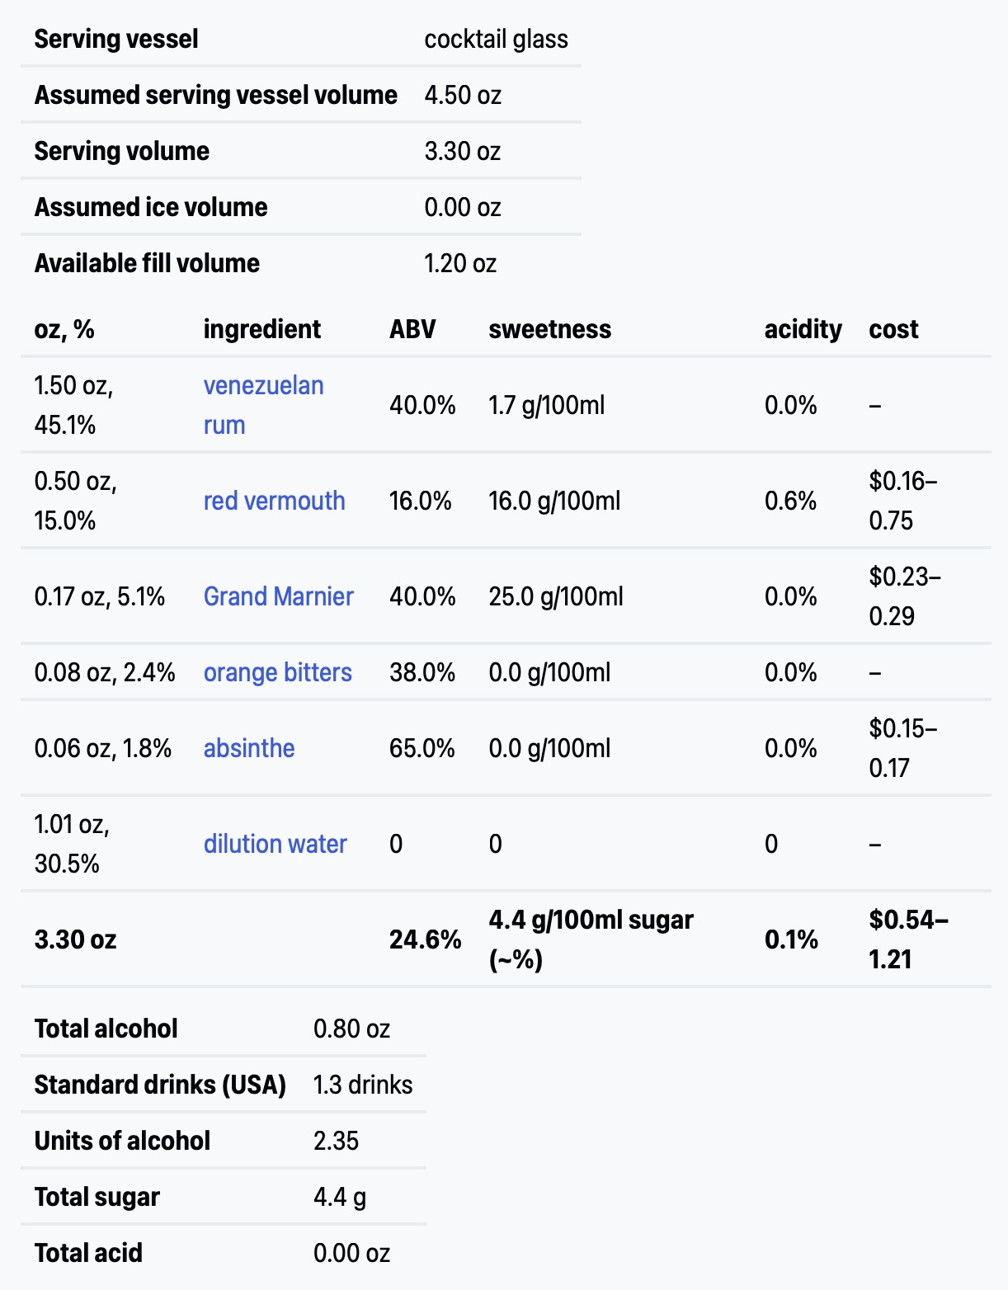Click the Standard drinks (USA) label
Screen dimensions: 1008x1290
(x=160, y=1085)
